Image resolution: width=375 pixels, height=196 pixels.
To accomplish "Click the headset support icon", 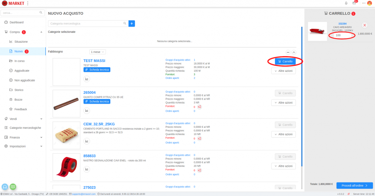I will click(5, 187).
